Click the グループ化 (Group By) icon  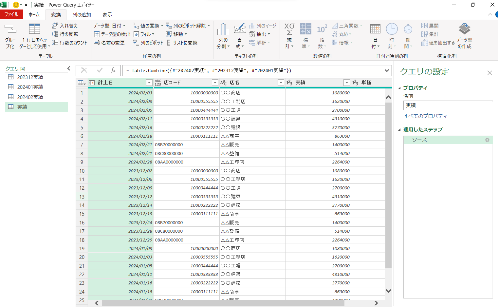click(10, 29)
